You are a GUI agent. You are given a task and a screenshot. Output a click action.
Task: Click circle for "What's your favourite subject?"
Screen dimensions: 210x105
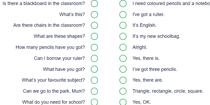(x=94, y=80)
